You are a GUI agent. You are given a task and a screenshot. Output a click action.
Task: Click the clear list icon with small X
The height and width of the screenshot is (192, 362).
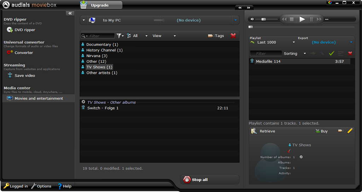click(341, 54)
